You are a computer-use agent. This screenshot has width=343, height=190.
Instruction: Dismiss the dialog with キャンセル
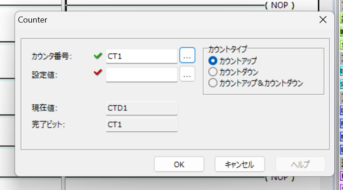240,164
